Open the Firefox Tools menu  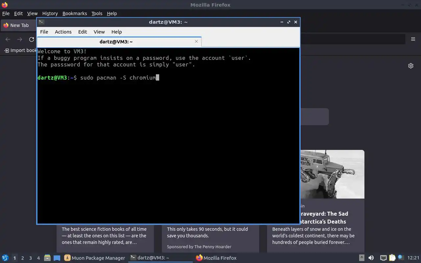[97, 13]
